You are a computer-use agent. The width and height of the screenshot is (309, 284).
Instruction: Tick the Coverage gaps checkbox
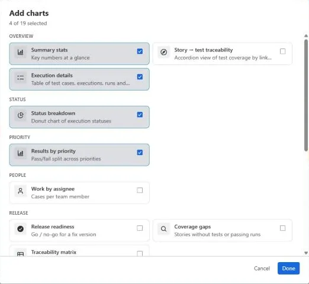coord(282,228)
